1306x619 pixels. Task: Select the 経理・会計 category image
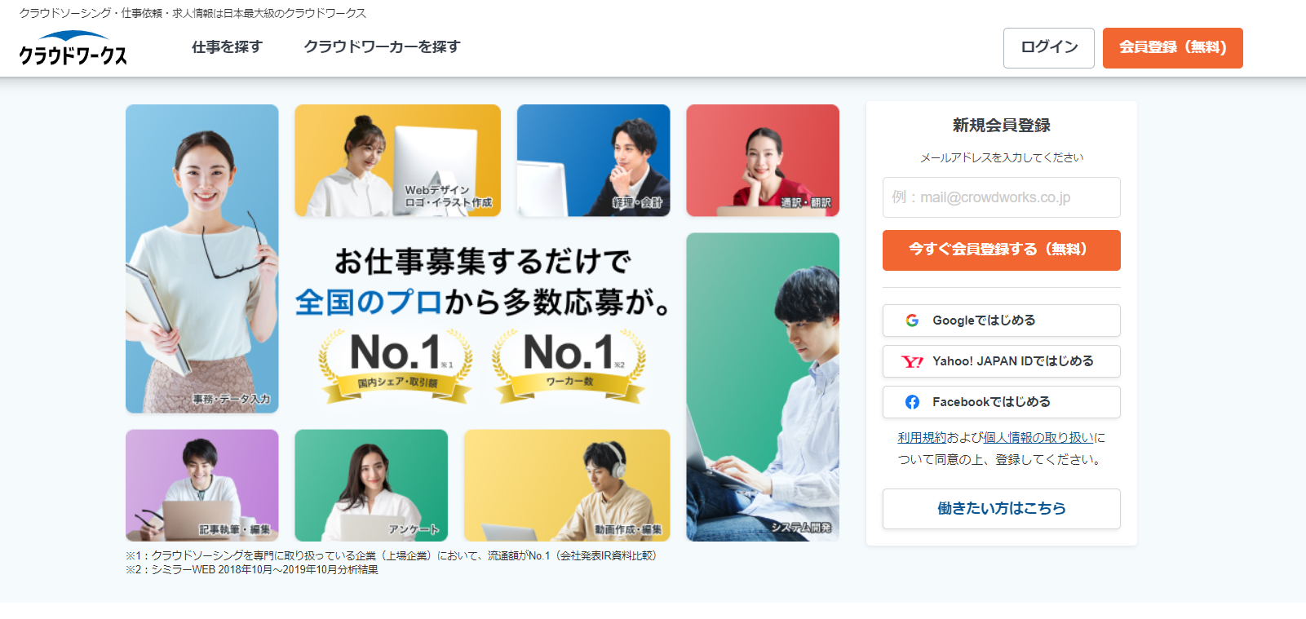594,161
